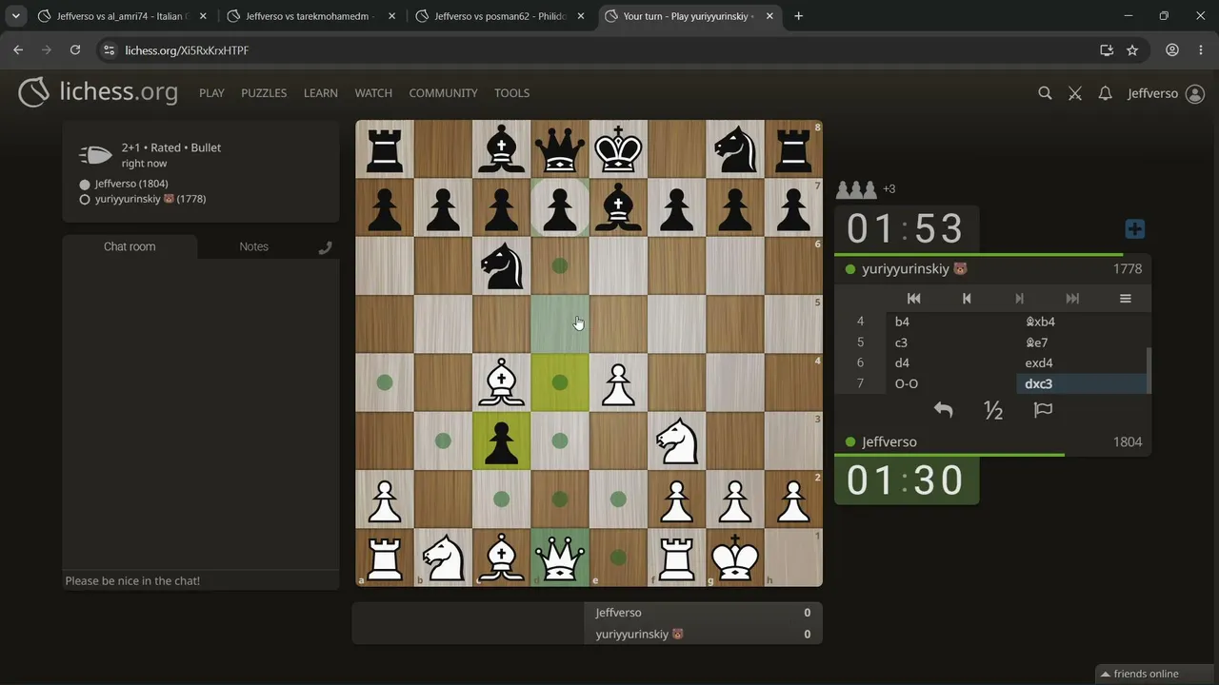1219x685 pixels.
Task: Step forward one move
Action: pos(1019,299)
